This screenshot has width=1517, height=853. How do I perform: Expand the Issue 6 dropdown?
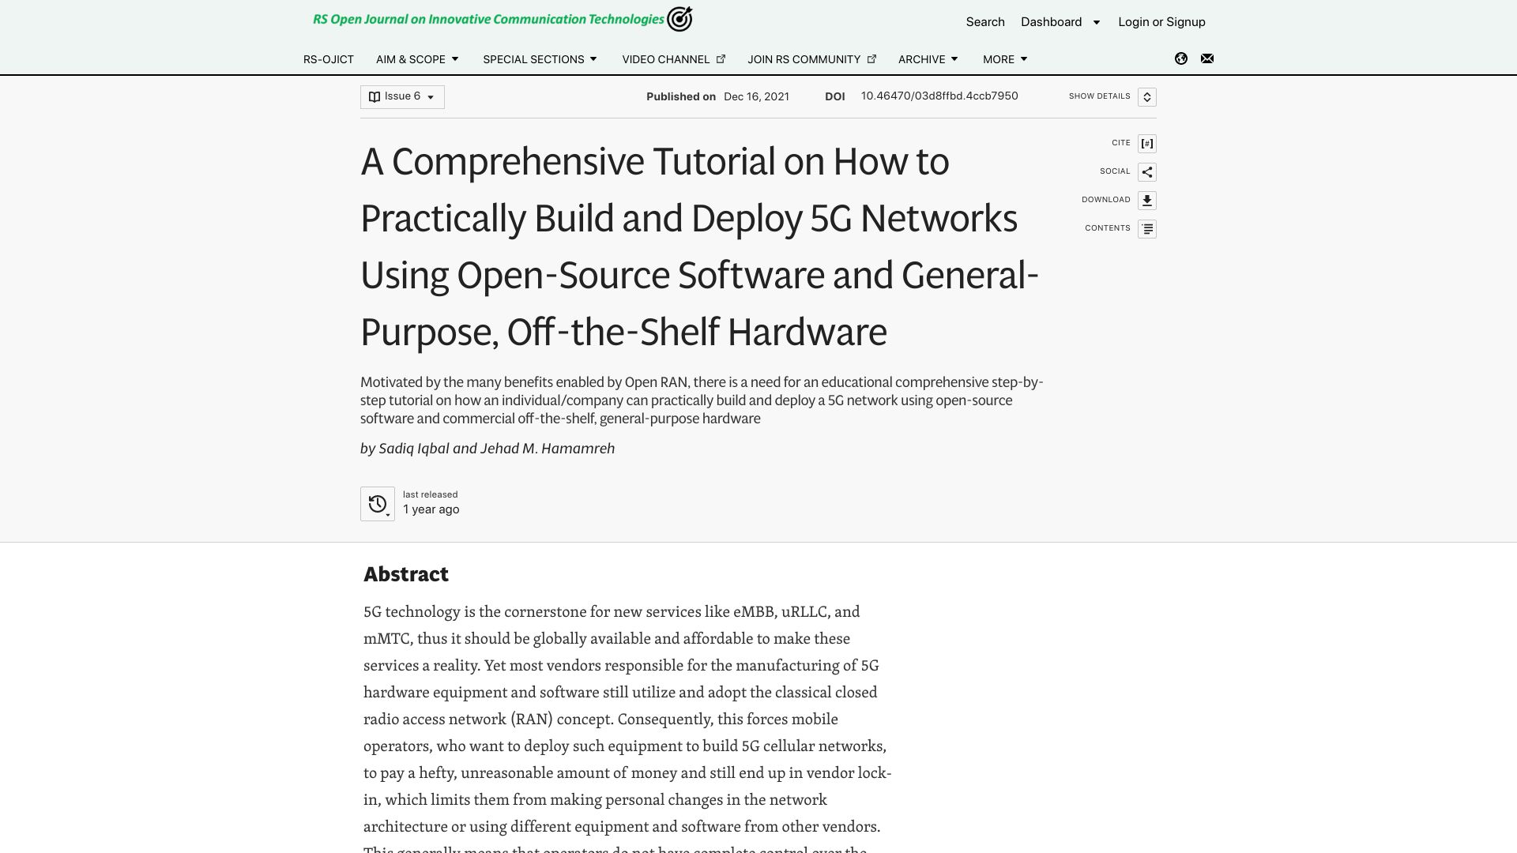tap(402, 97)
